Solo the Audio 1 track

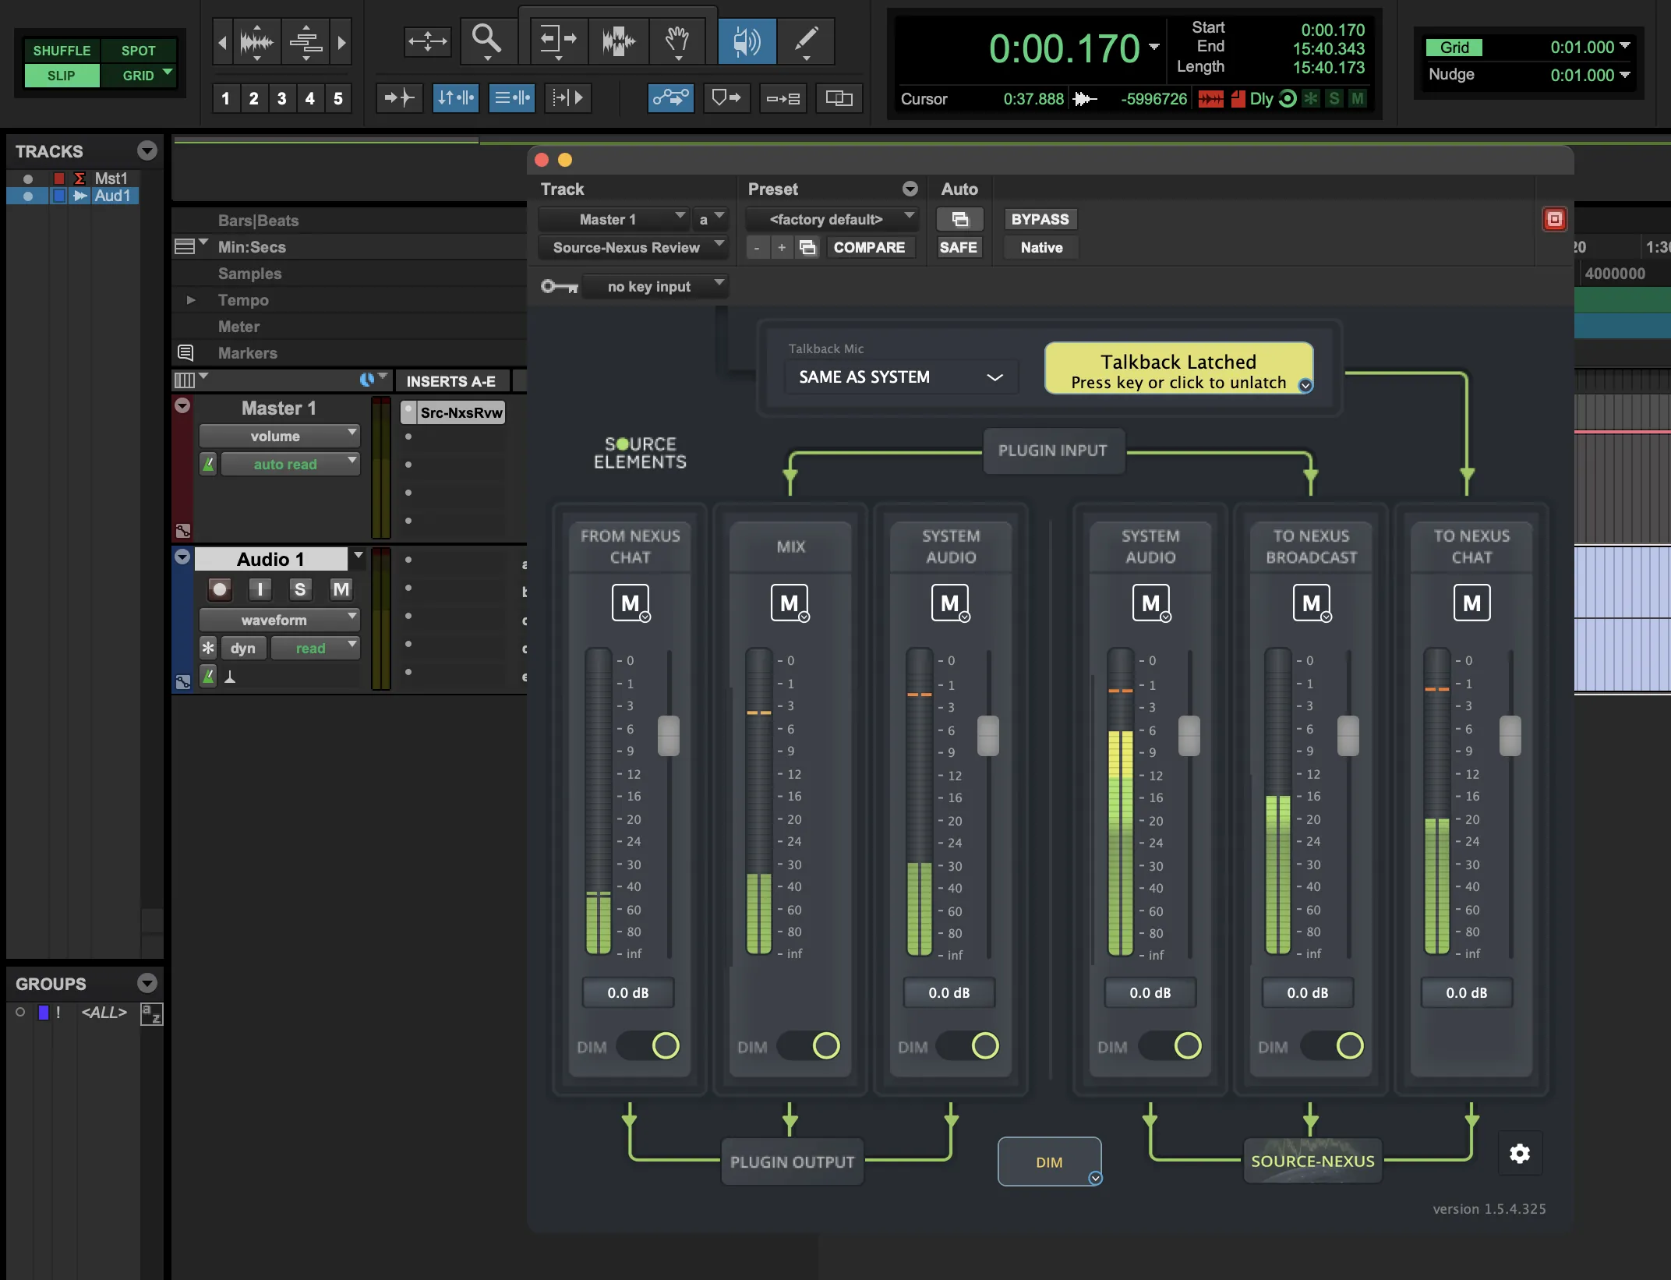[300, 589]
